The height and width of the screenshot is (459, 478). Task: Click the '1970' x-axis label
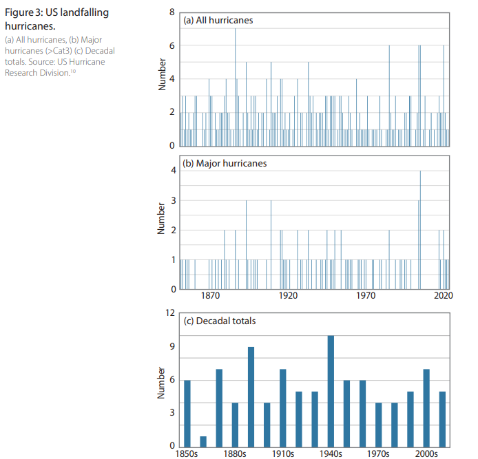[366, 295]
